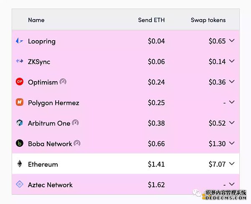This screenshot has width=251, height=204.
Task: Click the Aztec Network diamond logo
Action: 20,184
